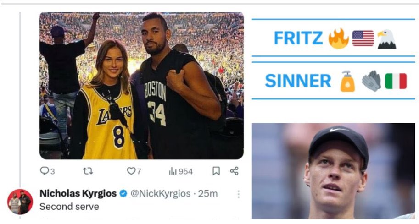Open the three-dot more menu on Kyrgios tweet
The image size is (419, 224).
[x=238, y=194]
